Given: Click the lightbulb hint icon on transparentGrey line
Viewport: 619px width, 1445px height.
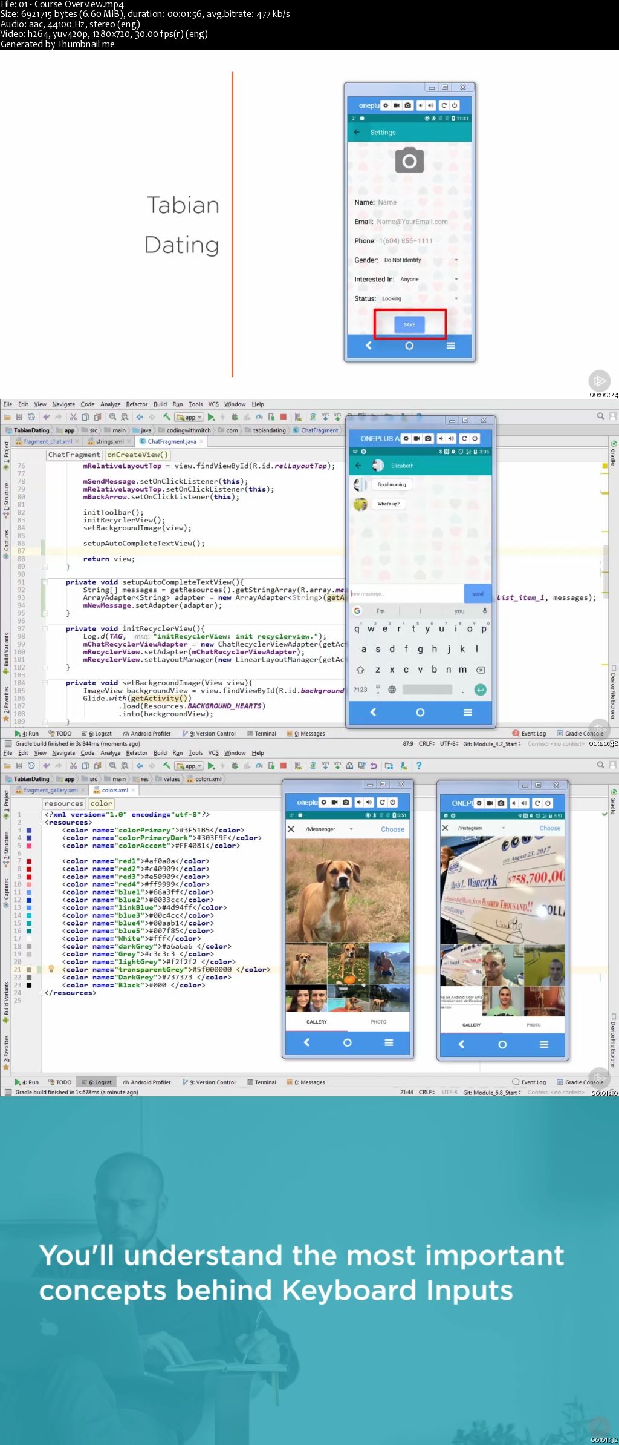Looking at the screenshot, I should tap(51, 969).
